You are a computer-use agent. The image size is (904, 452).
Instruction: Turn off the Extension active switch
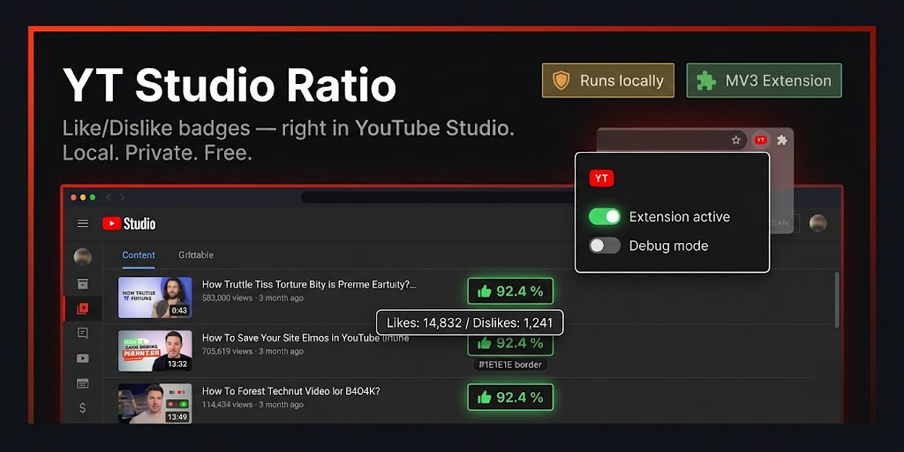tap(605, 217)
